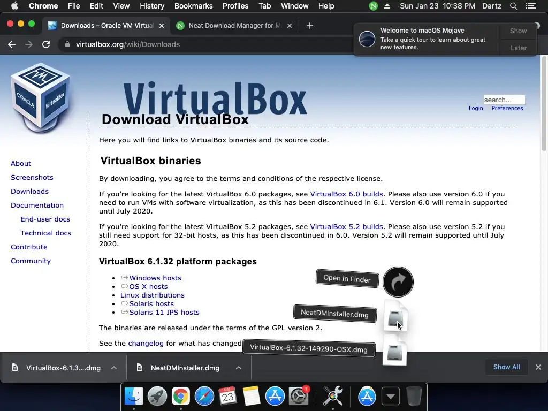Click Later on the macOS Mojave notification
The width and height of the screenshot is (548, 411).
[x=518, y=48]
